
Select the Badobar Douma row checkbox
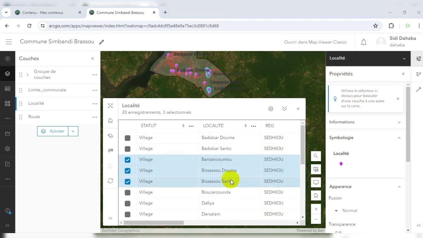pos(128,138)
